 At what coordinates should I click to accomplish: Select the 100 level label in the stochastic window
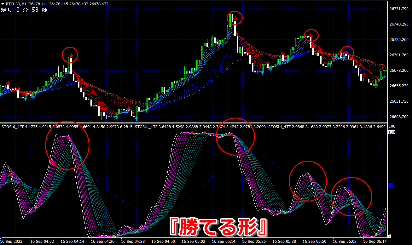[392, 132]
